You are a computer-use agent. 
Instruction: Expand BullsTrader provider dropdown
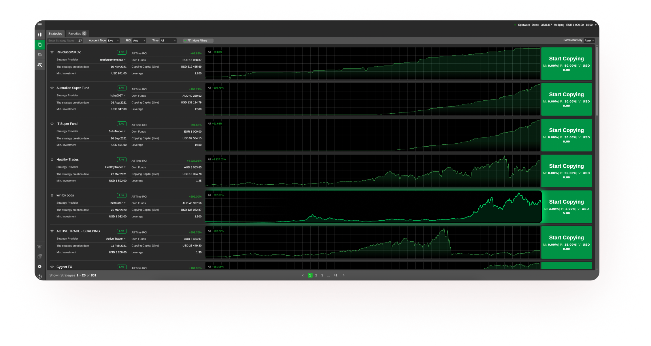point(125,131)
